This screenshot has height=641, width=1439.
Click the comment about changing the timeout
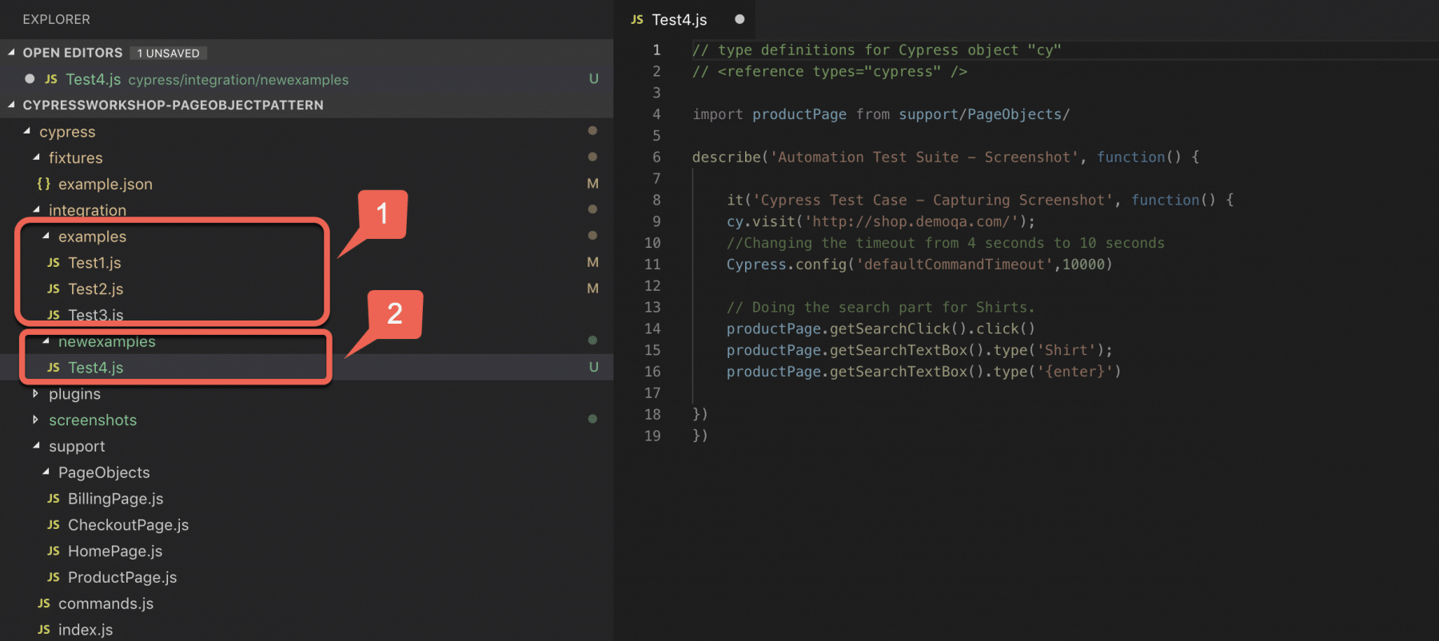[x=945, y=243]
